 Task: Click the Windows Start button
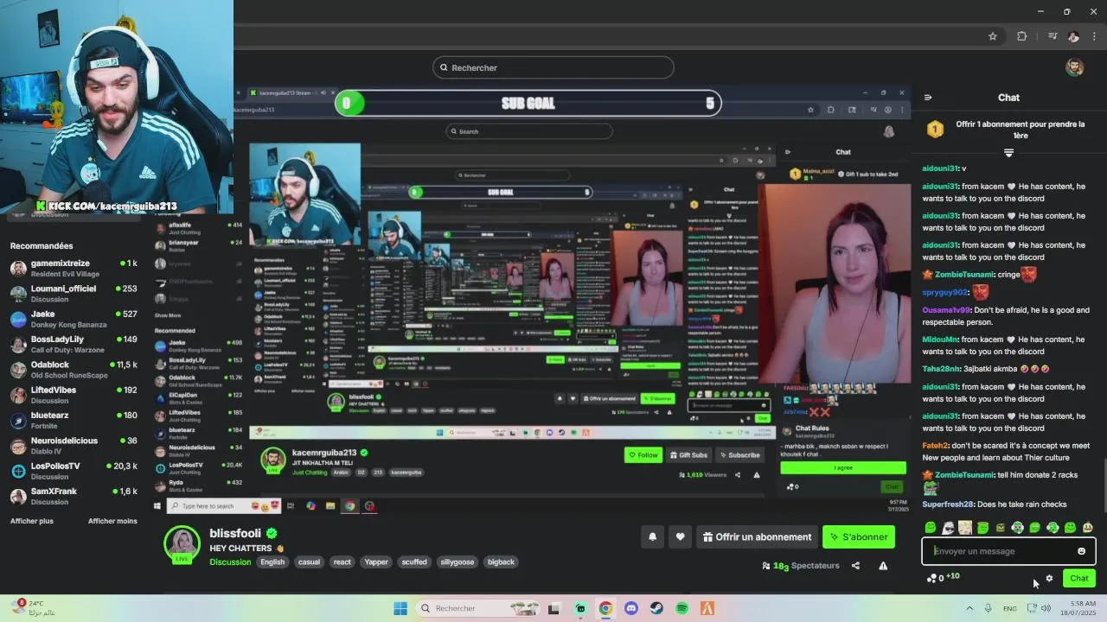(400, 608)
